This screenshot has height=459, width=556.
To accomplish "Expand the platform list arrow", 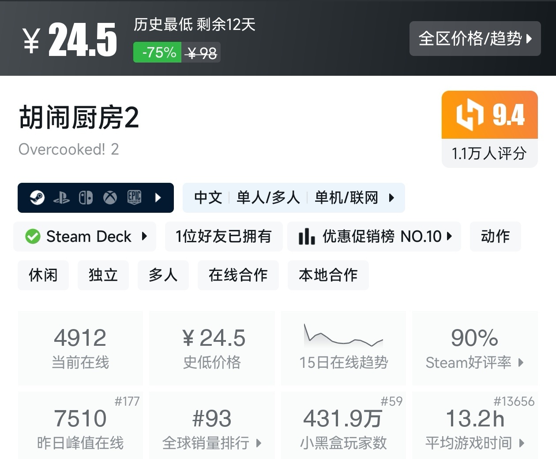I will [158, 198].
